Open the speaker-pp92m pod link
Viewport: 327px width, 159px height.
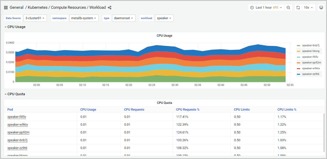pos(18,132)
